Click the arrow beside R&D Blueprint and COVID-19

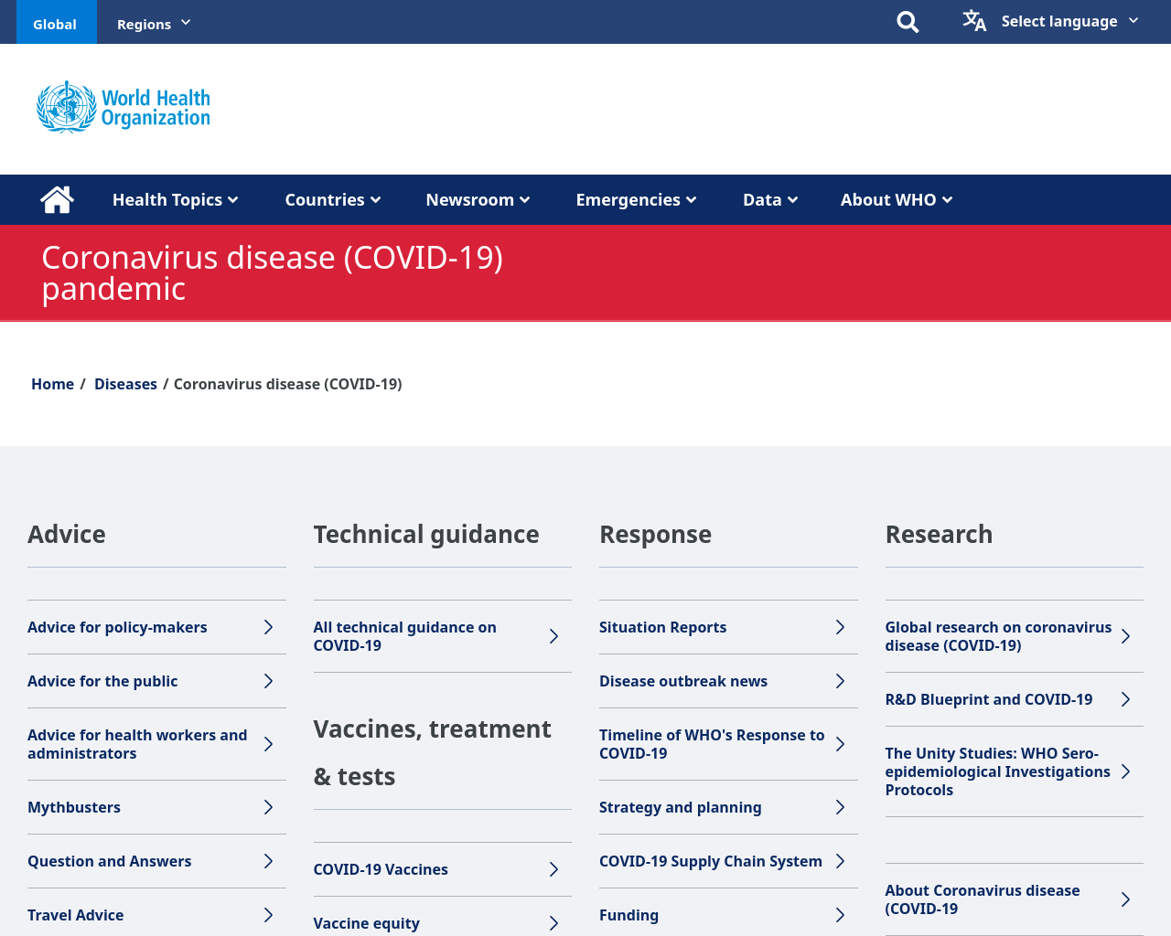point(1125,699)
